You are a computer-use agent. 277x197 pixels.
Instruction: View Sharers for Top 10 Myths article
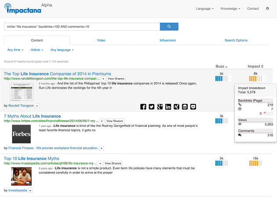[113, 164]
